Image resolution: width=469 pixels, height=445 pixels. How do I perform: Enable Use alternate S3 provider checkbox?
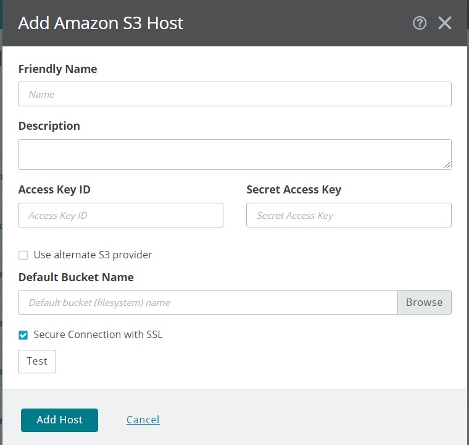[x=23, y=255]
